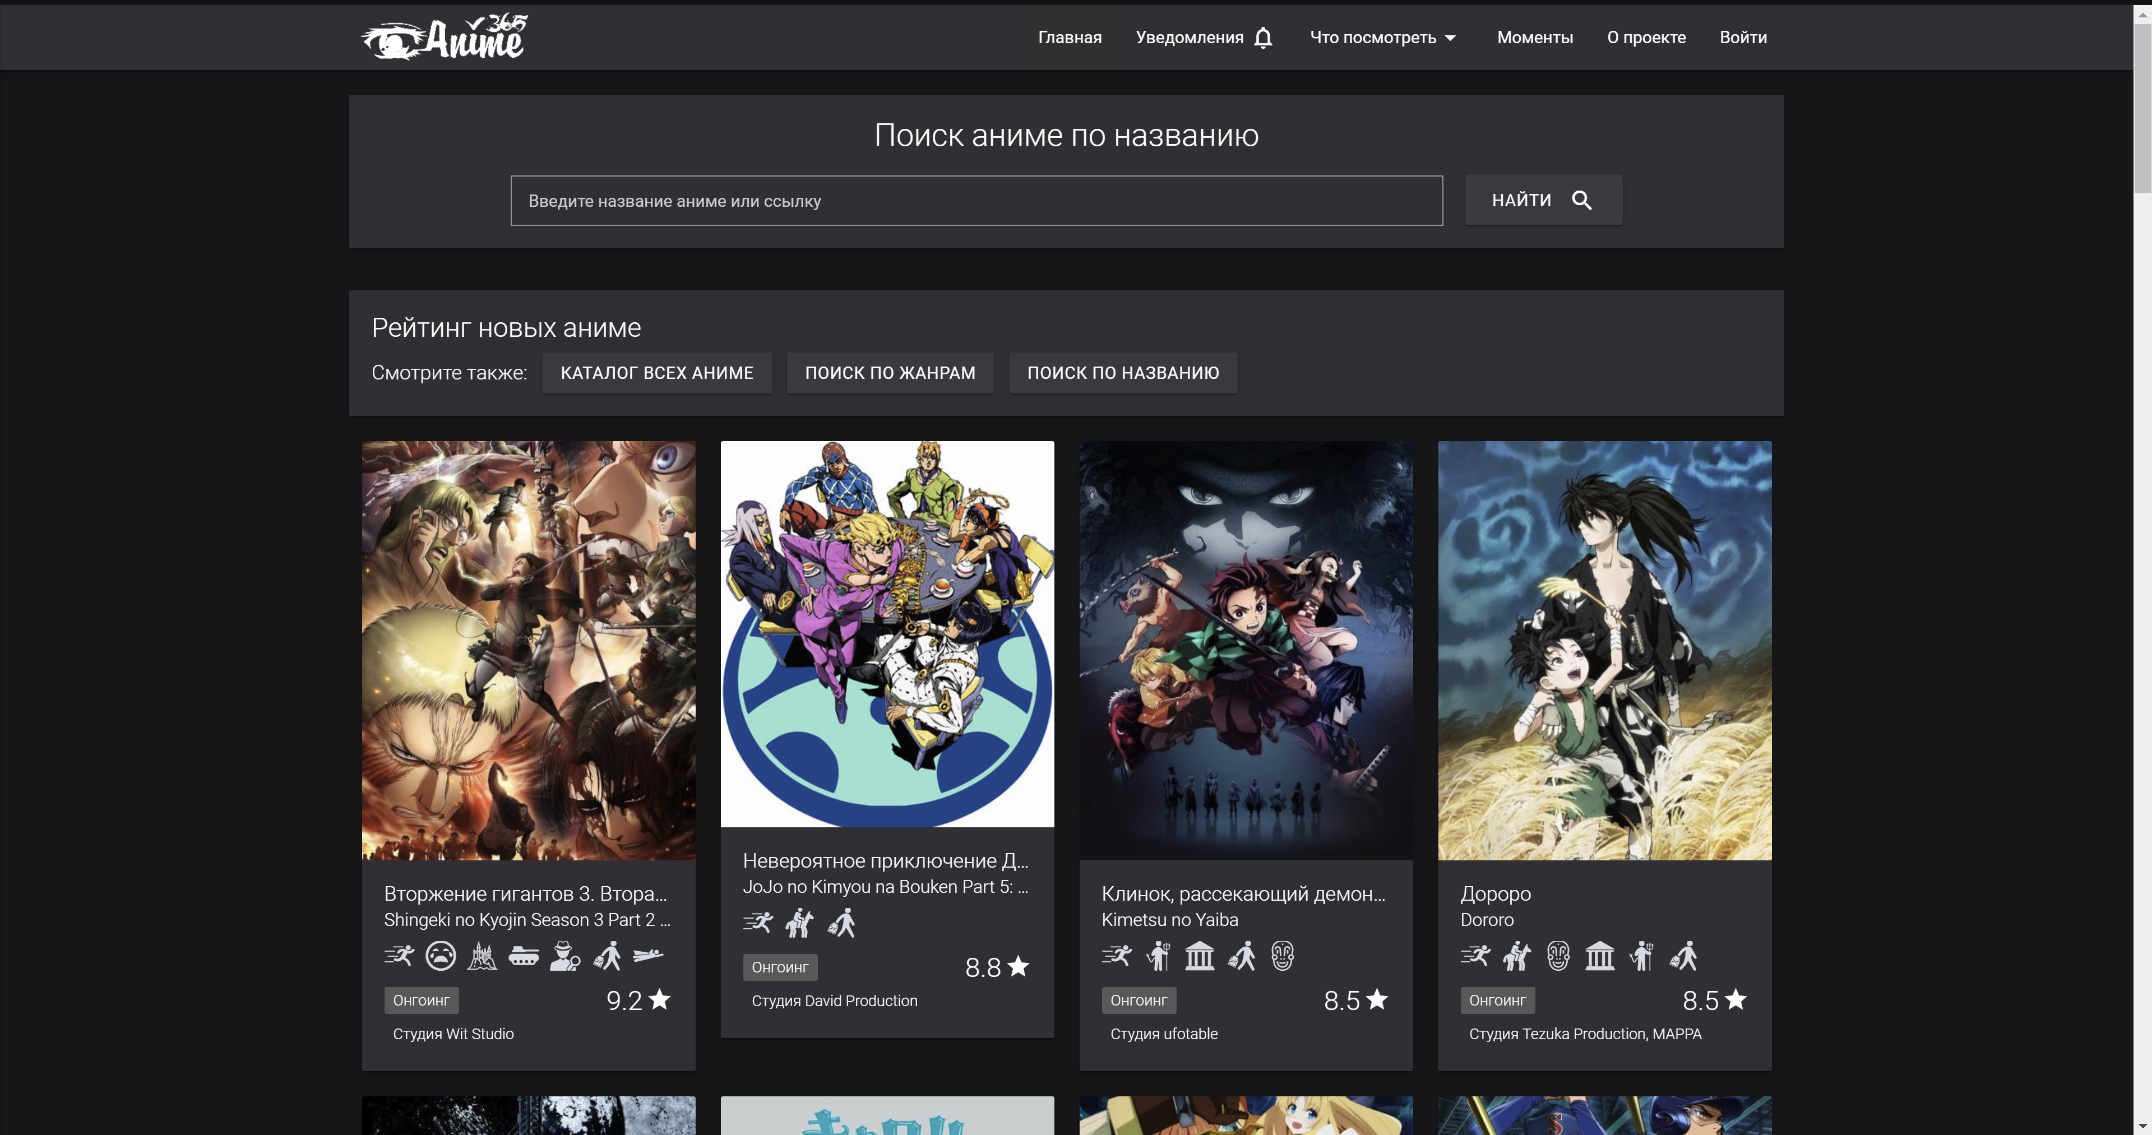Click the anime name search input field
2152x1135 pixels.
[976, 201]
